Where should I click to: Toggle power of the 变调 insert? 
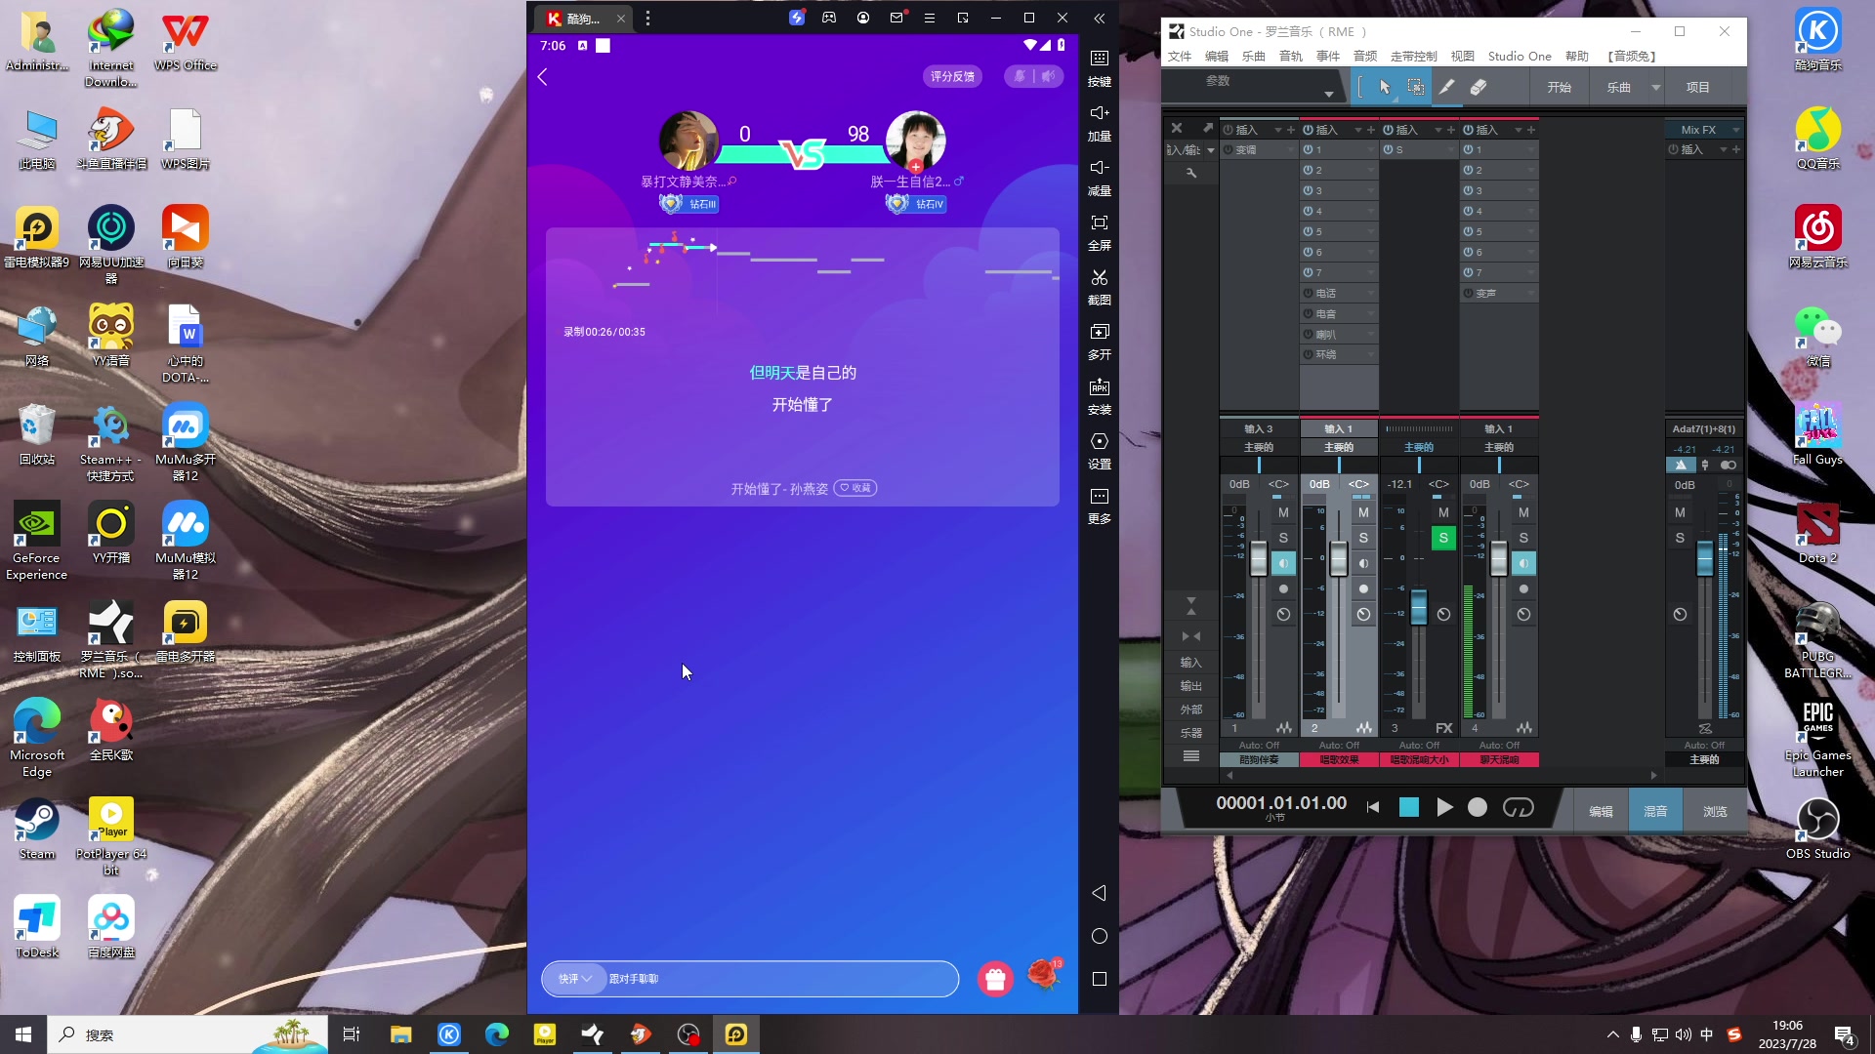pos(1228,149)
